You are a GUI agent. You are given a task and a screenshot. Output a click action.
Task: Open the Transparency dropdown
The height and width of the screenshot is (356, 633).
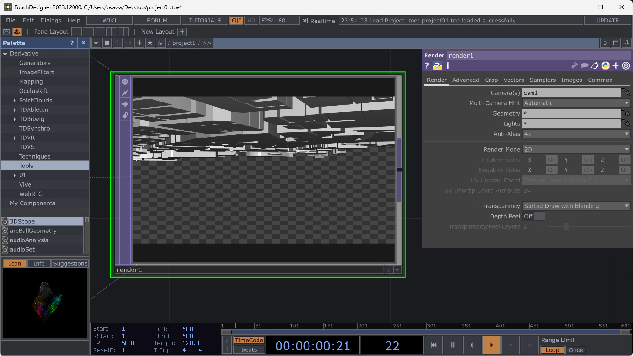[576, 206]
